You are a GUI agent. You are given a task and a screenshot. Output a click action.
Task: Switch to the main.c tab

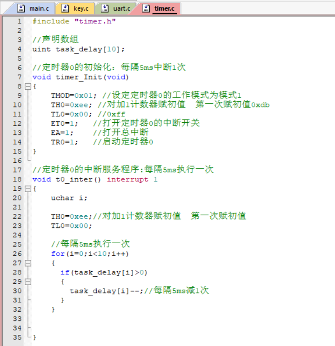click(x=31, y=9)
